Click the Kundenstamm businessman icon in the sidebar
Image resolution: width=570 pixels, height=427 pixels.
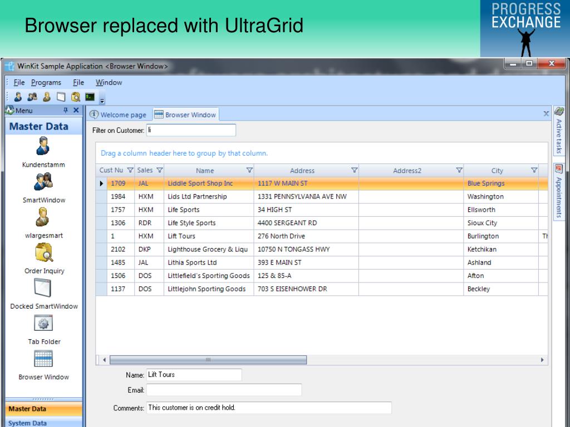pyautogui.click(x=43, y=146)
